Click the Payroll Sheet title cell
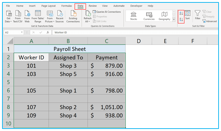This screenshot has width=221, height=131. pyautogui.click(x=70, y=49)
